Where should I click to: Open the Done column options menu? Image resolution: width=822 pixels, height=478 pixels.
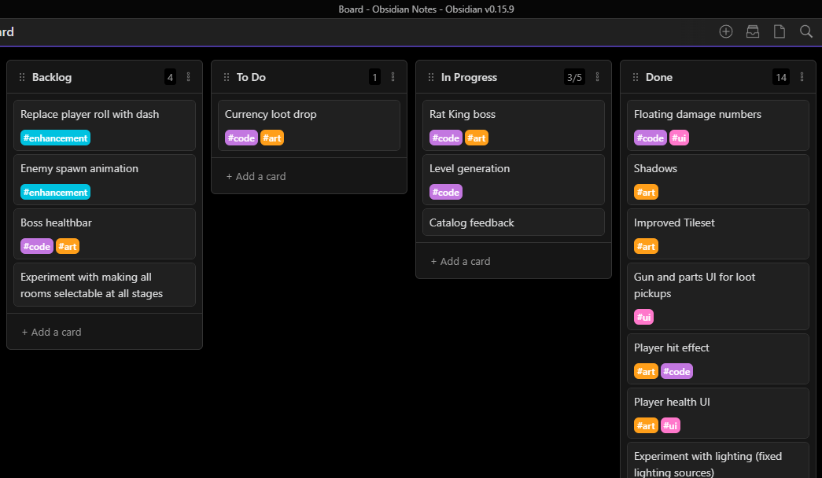tap(802, 76)
